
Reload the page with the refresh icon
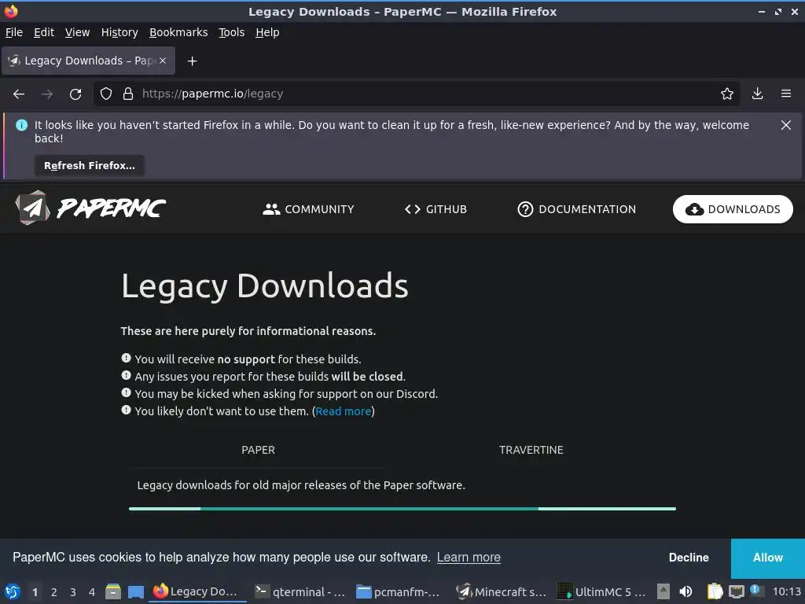click(75, 94)
